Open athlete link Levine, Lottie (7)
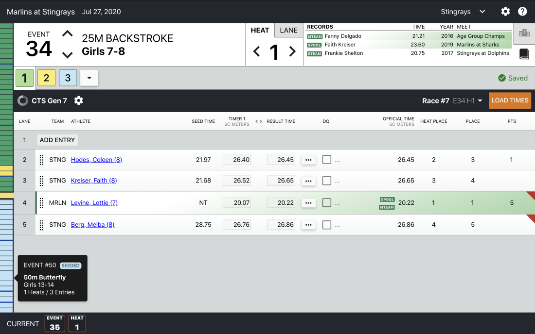Image resolution: width=535 pixels, height=334 pixels. (x=94, y=202)
